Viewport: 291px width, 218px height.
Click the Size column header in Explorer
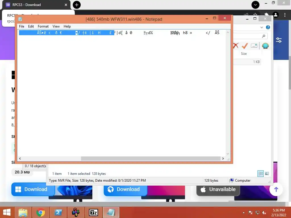point(244,54)
